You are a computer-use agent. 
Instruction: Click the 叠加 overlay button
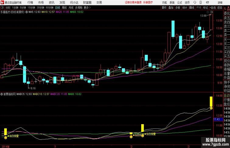pyautogui.click(x=171, y=8)
